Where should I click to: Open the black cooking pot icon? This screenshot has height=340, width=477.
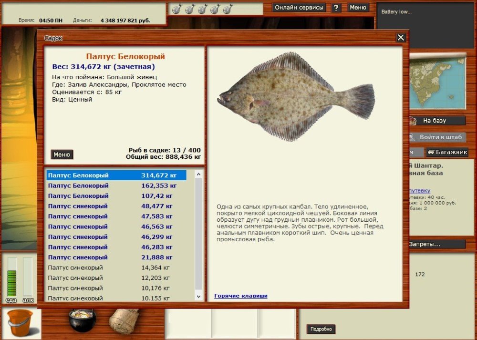pos(83,320)
